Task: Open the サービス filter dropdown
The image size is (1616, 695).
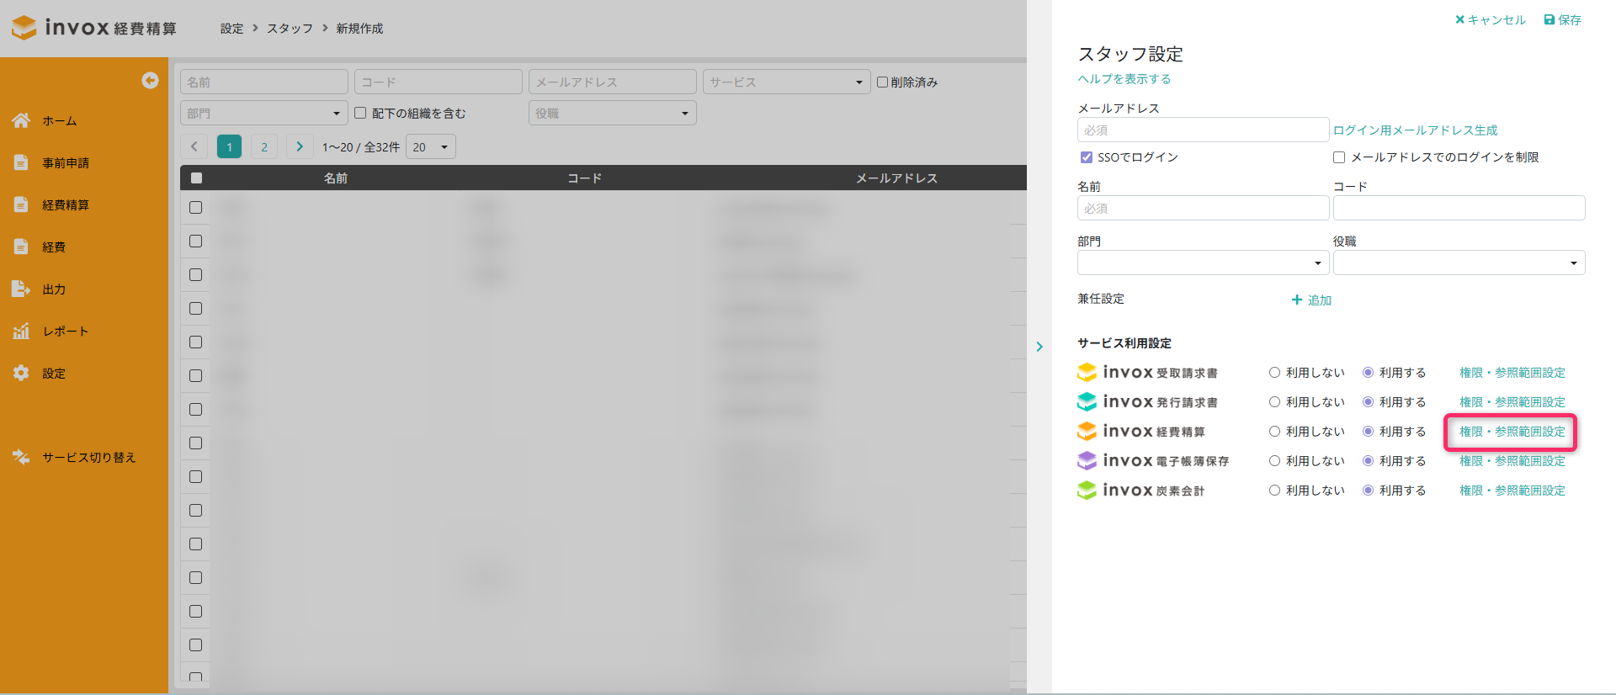Action: [786, 82]
